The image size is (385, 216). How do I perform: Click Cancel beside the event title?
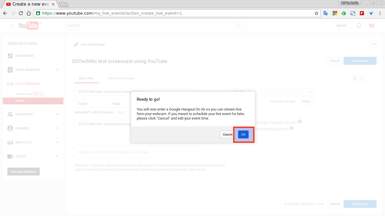[x=335, y=61]
